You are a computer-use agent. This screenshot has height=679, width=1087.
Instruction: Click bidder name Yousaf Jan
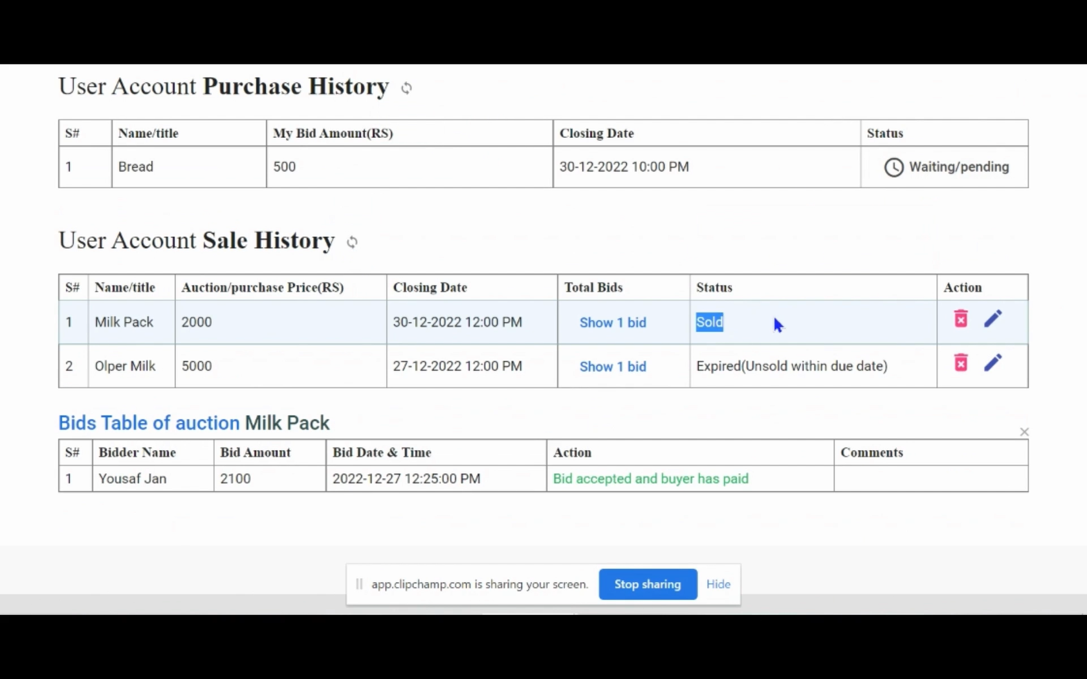coord(133,479)
